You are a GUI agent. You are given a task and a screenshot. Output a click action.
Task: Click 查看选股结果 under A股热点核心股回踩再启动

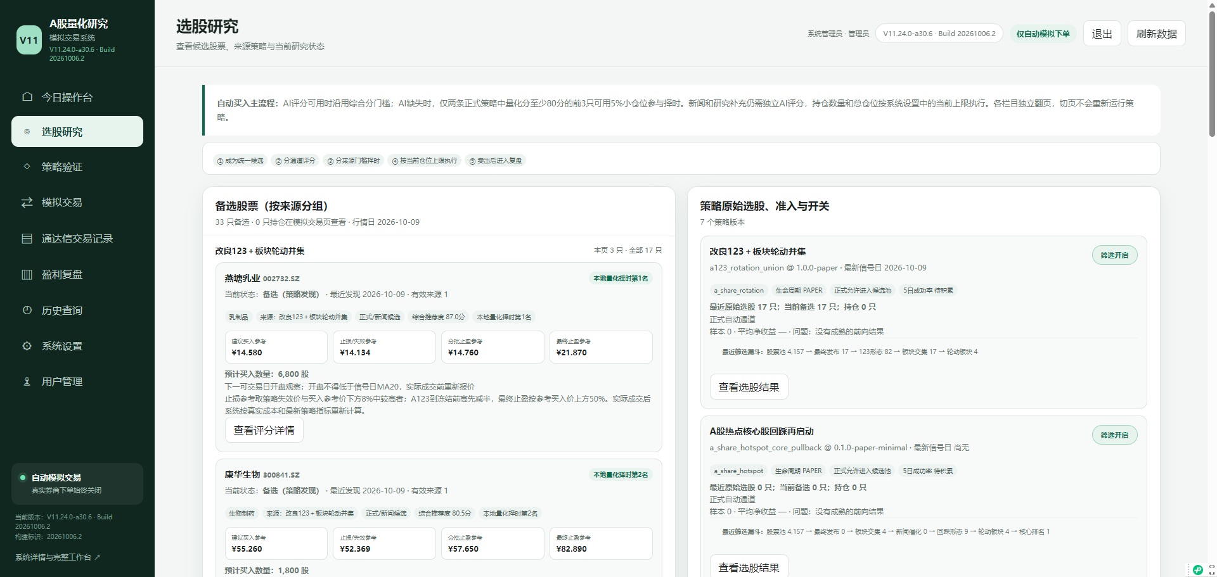coord(749,567)
